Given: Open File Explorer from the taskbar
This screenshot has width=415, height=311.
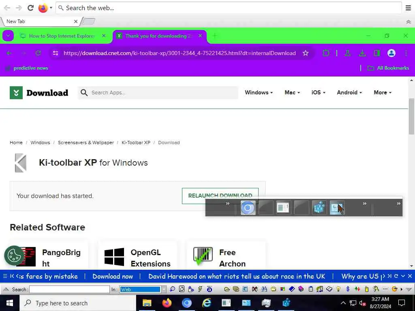Looking at the screenshot, I should point(147,303).
